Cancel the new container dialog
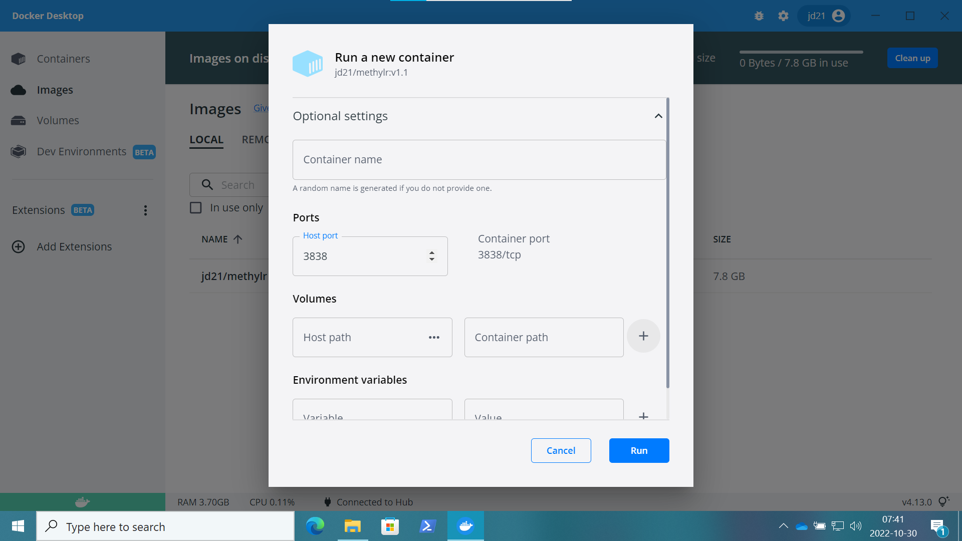 (561, 450)
